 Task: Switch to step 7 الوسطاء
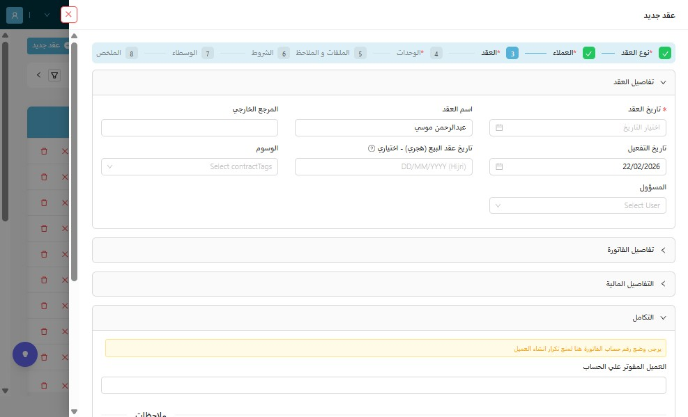[x=193, y=53]
